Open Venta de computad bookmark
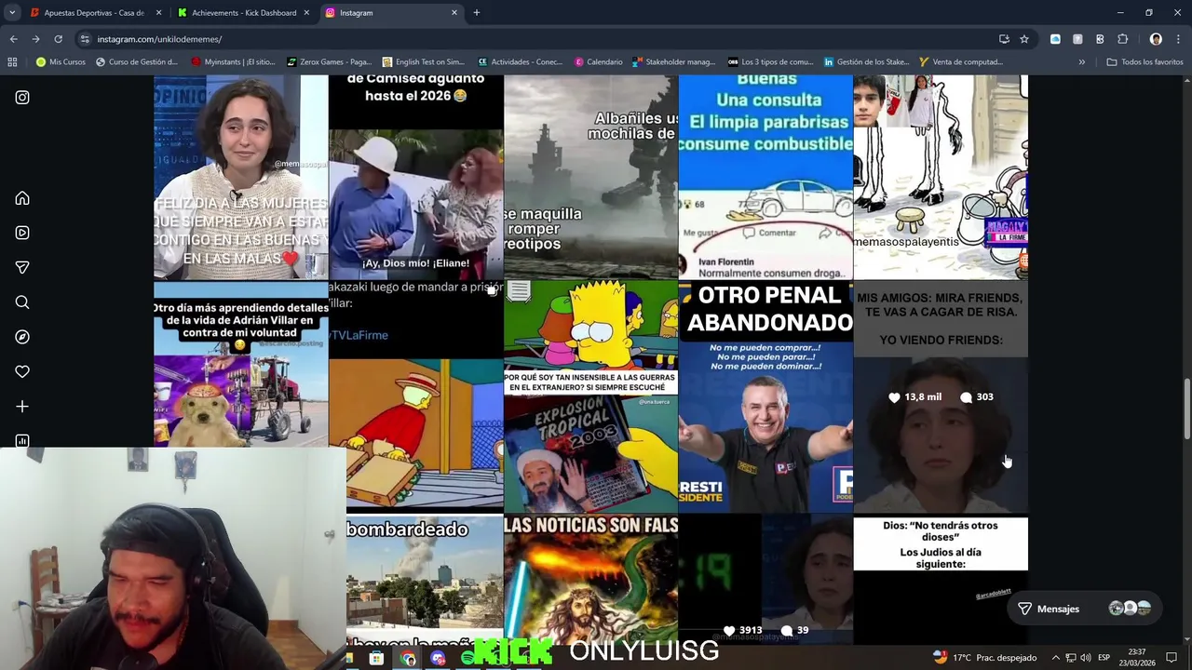This screenshot has width=1192, height=670. pos(960,62)
